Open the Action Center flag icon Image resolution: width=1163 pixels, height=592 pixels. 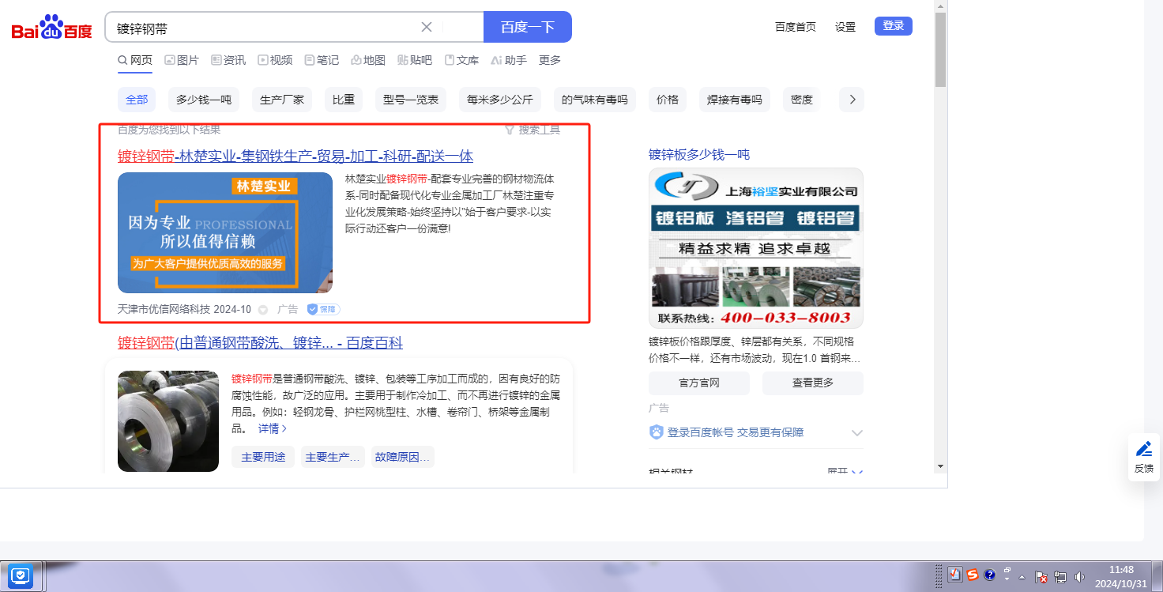[1041, 577]
